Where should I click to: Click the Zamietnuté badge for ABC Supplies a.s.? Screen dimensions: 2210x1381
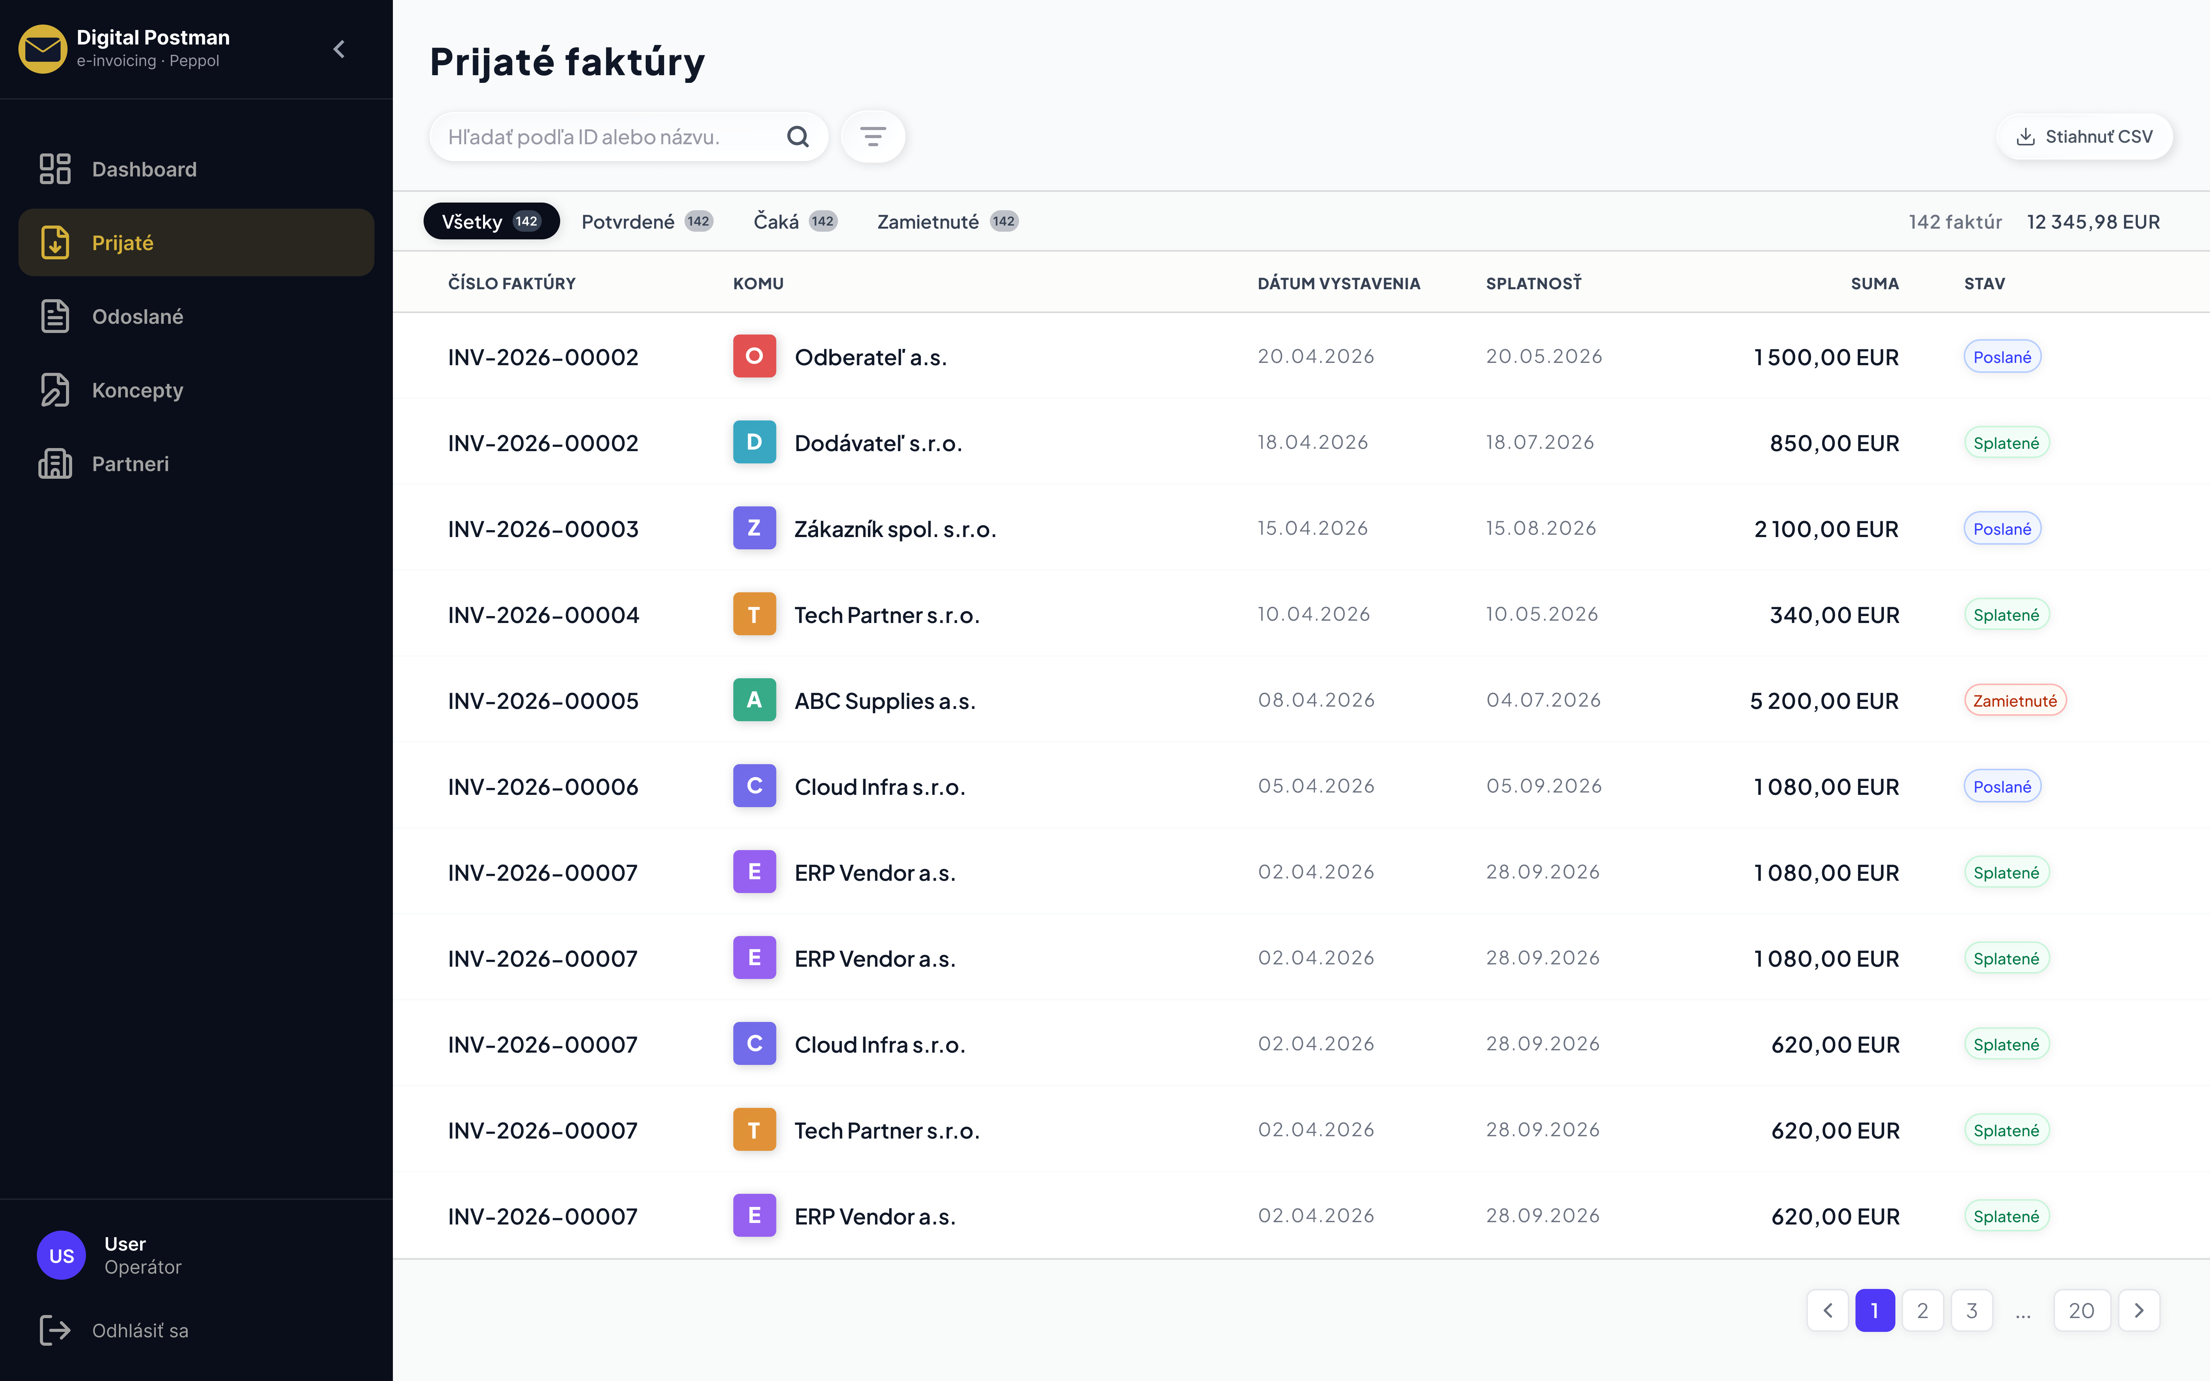pyautogui.click(x=2015, y=700)
